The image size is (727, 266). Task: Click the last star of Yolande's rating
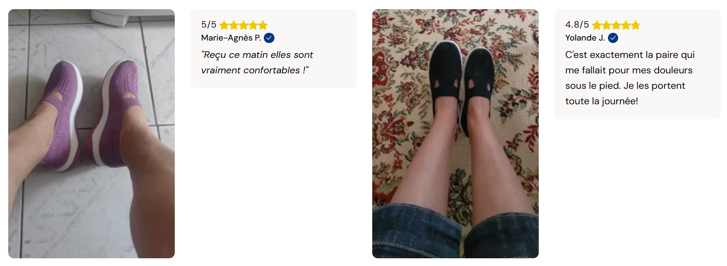tap(636, 25)
